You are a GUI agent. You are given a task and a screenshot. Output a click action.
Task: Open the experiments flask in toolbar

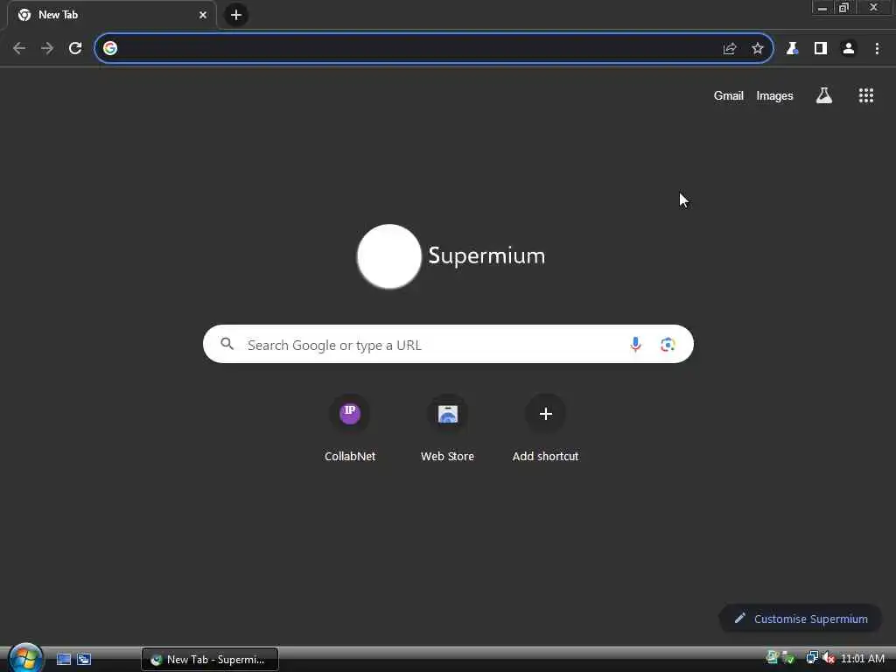click(x=792, y=49)
